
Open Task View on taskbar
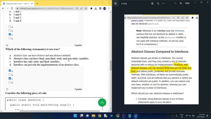(x=81, y=116)
